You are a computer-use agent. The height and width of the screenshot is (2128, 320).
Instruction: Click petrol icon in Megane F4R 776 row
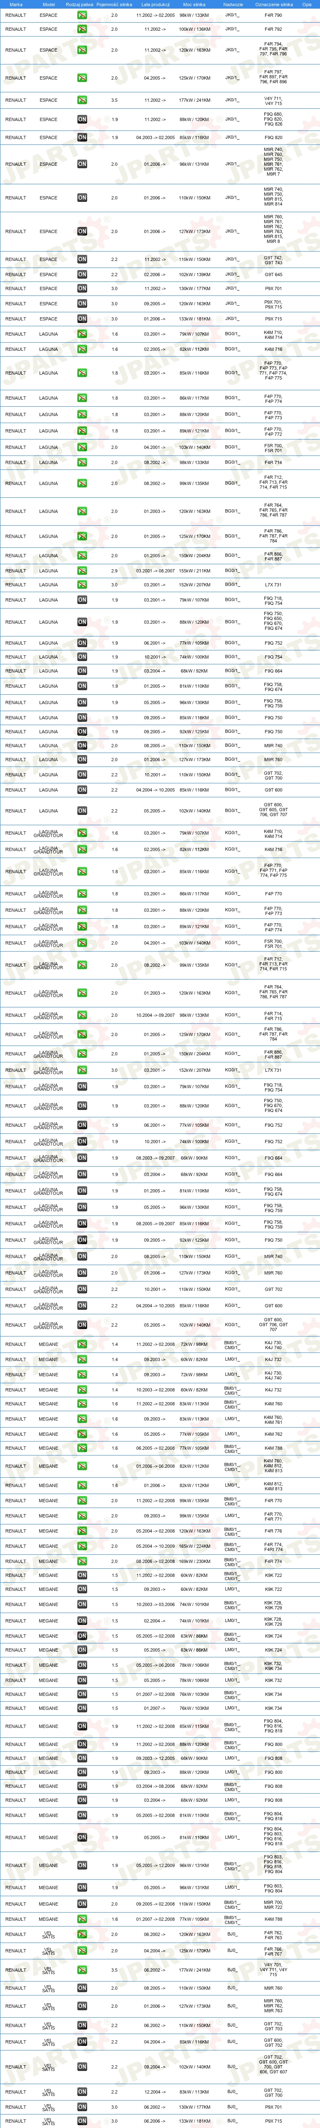[82, 1531]
